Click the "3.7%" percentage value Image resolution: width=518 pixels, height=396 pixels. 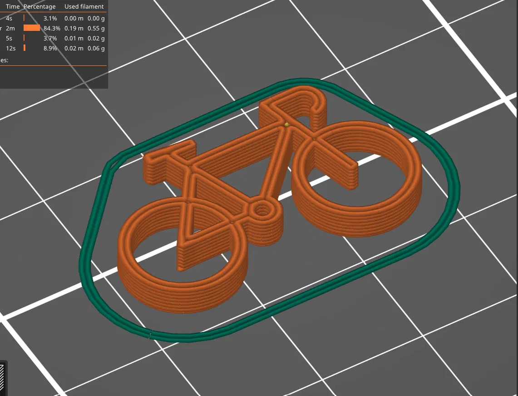pos(50,38)
